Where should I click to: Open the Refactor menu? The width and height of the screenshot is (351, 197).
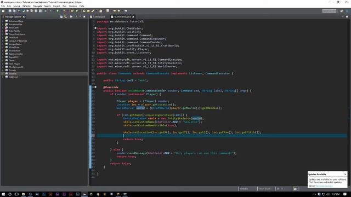(x=26, y=6)
